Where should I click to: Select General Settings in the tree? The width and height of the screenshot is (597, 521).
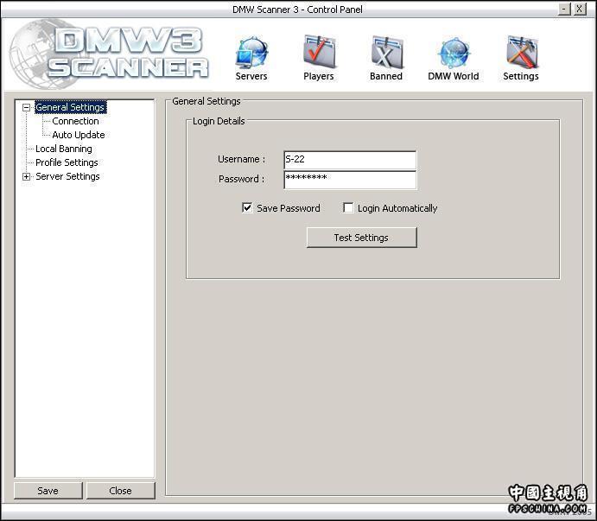coord(71,107)
